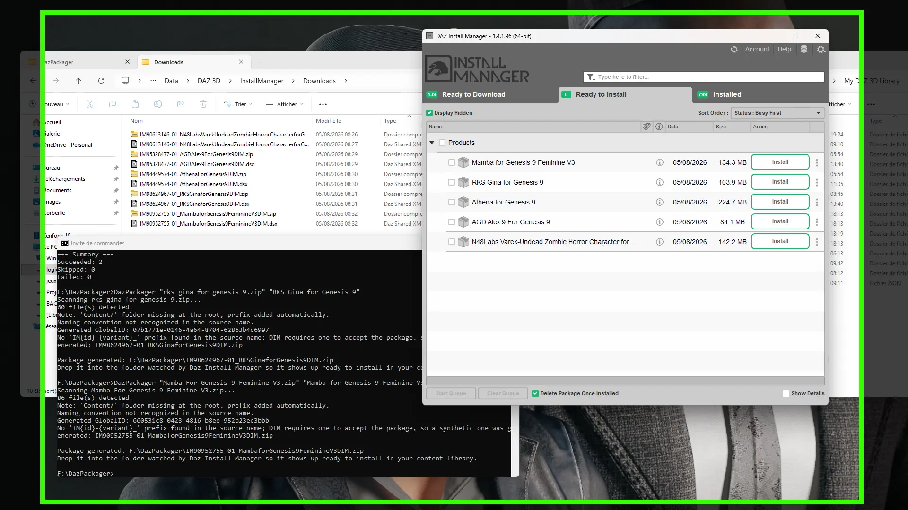Check the Mamba for Genesis 9 Feminine V3 box
The height and width of the screenshot is (510, 908).
(x=452, y=162)
